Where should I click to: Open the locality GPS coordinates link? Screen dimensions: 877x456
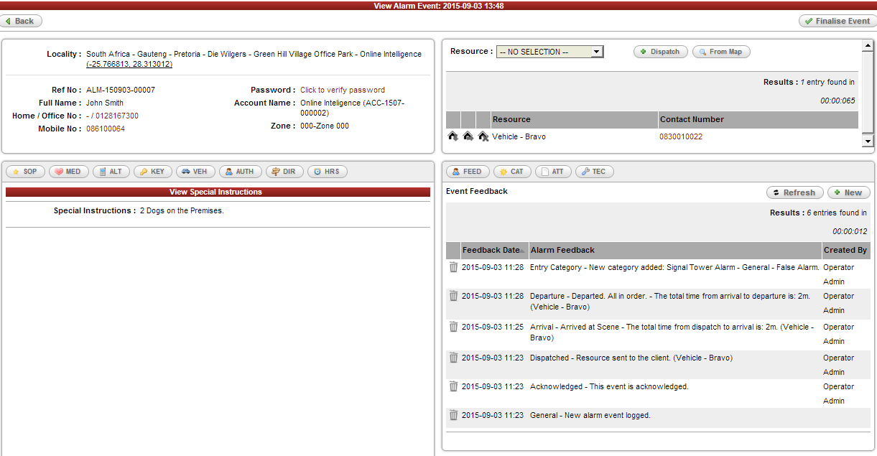[129, 64]
